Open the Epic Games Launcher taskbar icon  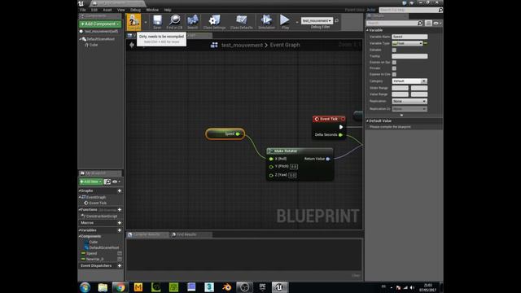[x=262, y=287]
